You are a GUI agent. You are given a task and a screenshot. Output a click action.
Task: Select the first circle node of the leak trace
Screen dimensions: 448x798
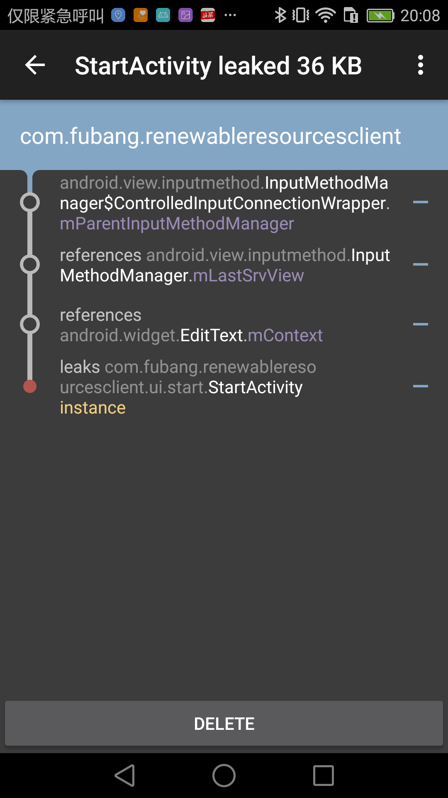29,202
